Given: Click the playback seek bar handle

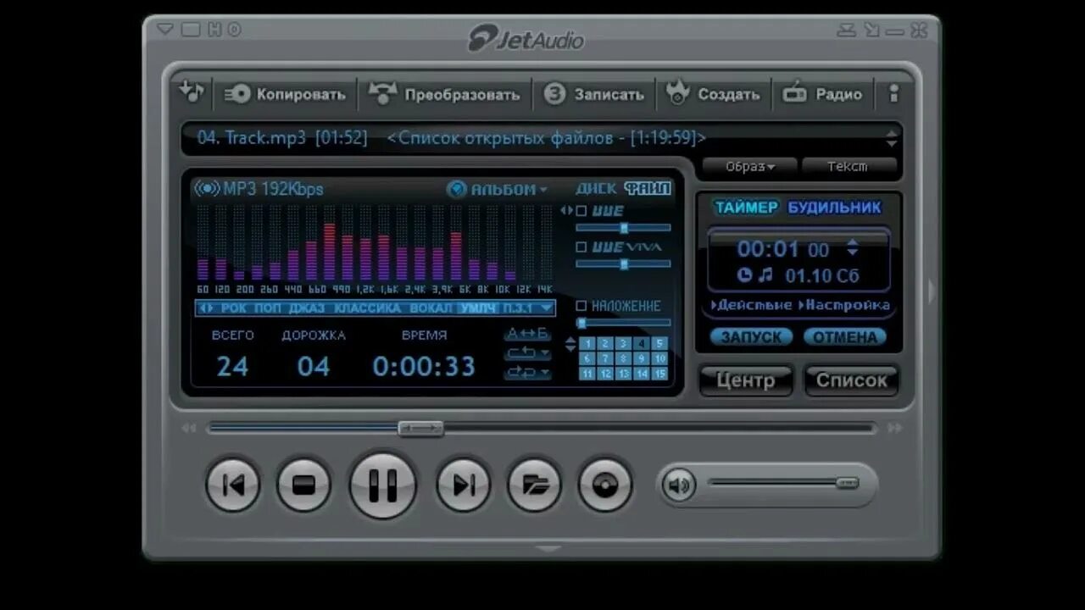Looking at the screenshot, I should [421, 429].
